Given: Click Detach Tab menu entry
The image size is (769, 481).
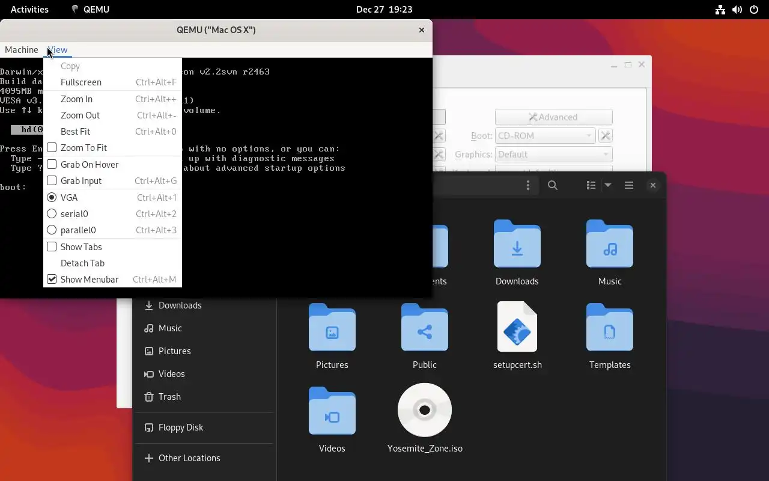Looking at the screenshot, I should click(112, 263).
